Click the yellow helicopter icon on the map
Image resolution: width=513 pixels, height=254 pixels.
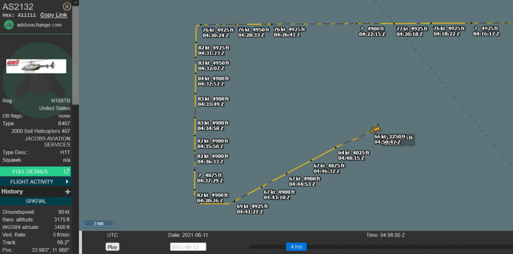(x=376, y=130)
